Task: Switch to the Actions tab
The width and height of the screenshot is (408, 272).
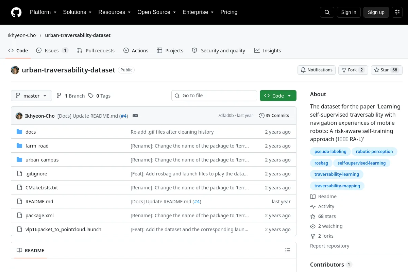Action: [136, 51]
